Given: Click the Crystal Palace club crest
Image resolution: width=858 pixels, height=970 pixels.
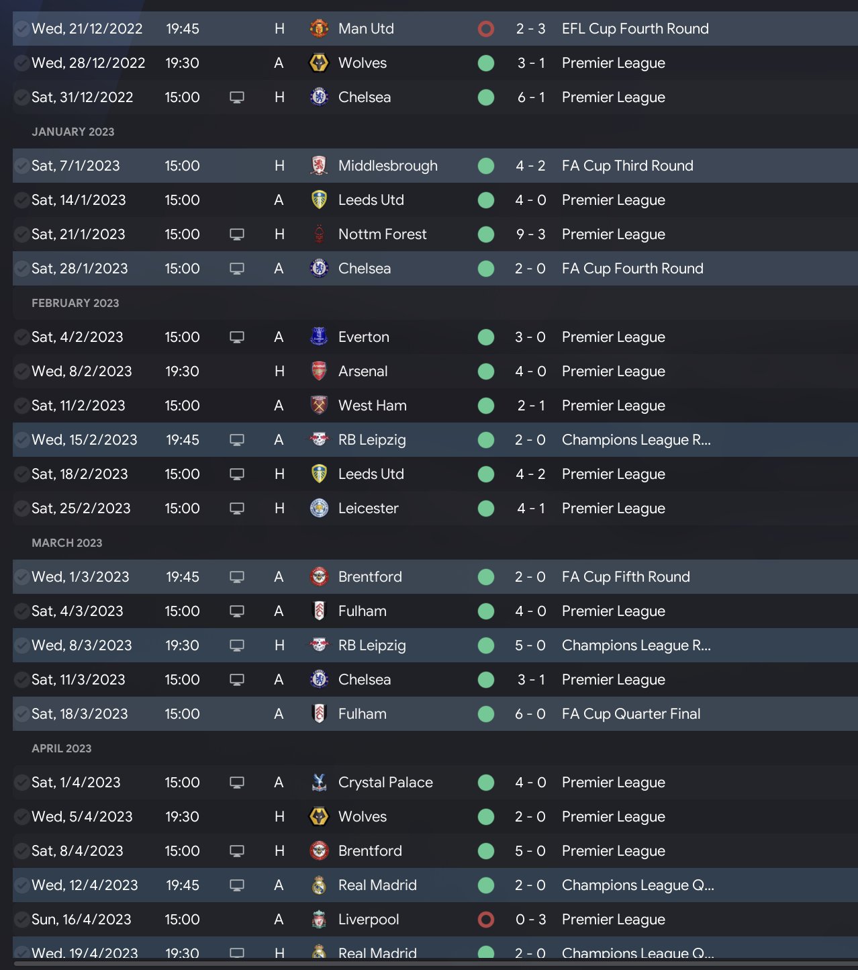Looking at the screenshot, I should coord(319,783).
